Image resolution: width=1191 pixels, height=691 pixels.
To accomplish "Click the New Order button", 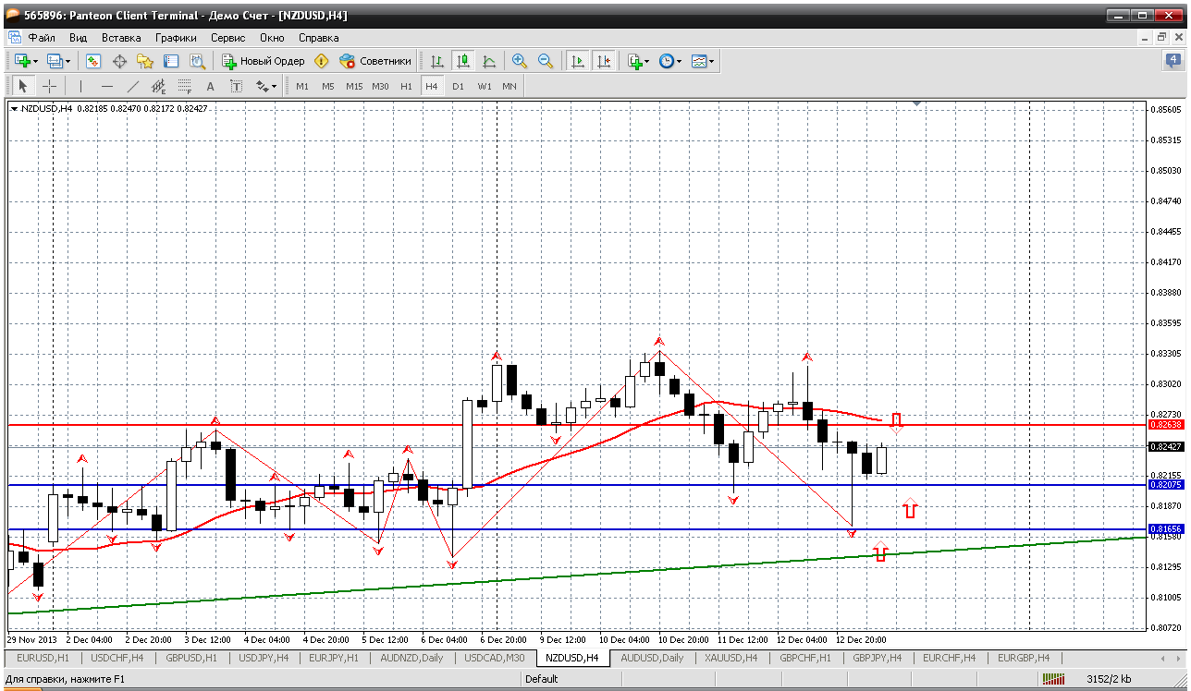I will [x=264, y=61].
